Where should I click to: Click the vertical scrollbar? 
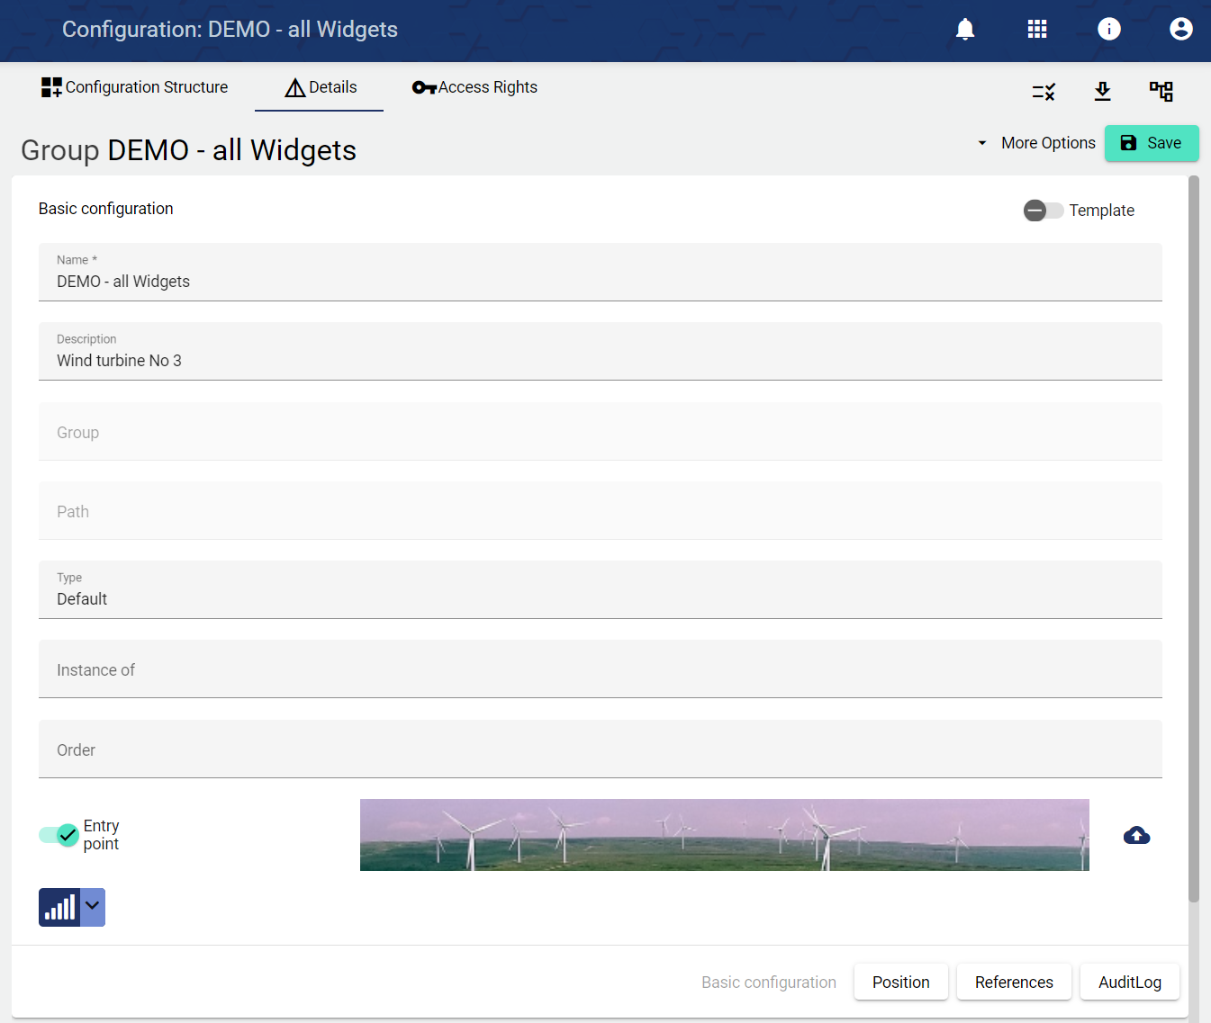pos(1194,540)
